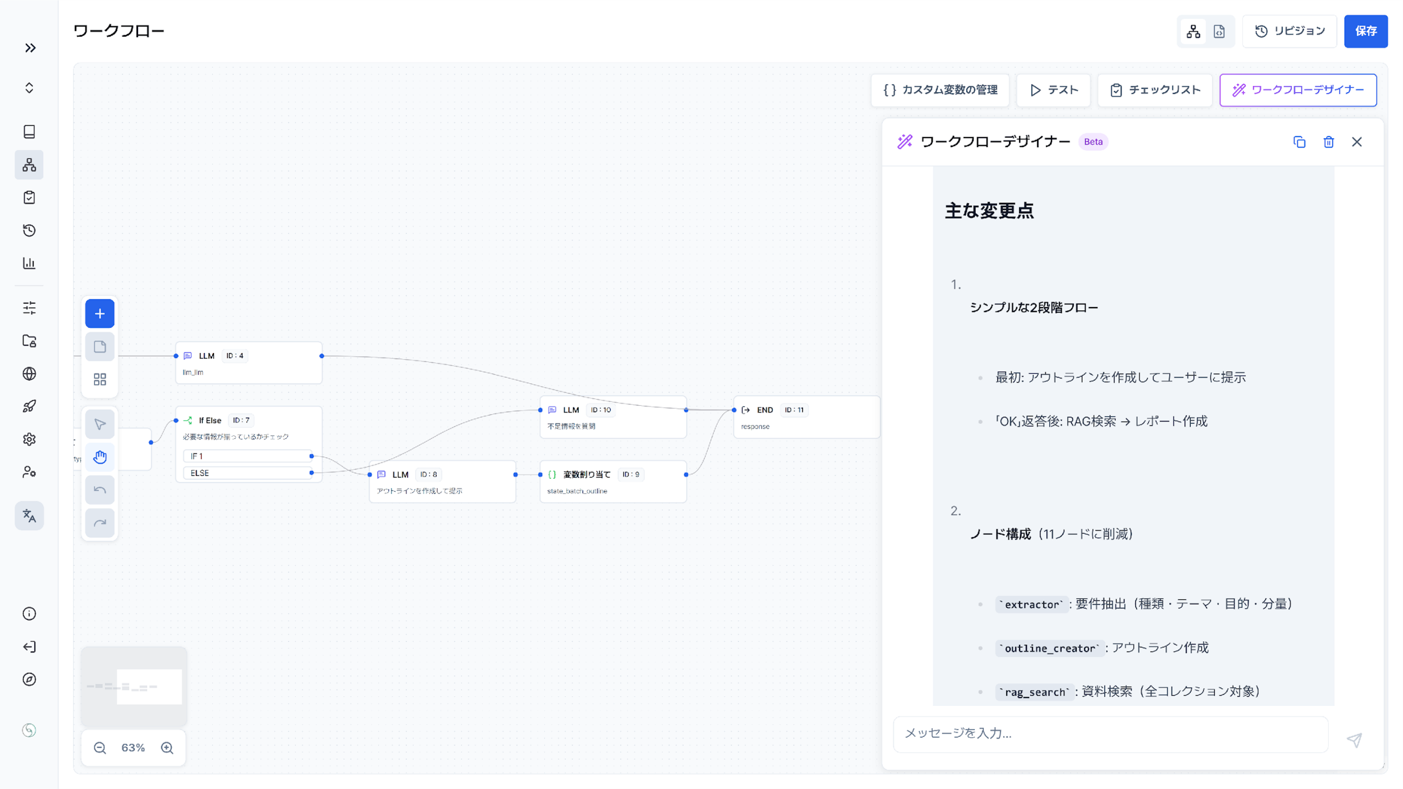1403x789 pixels.
Task: Click the zoom out magnifier icon
Action: tap(100, 747)
